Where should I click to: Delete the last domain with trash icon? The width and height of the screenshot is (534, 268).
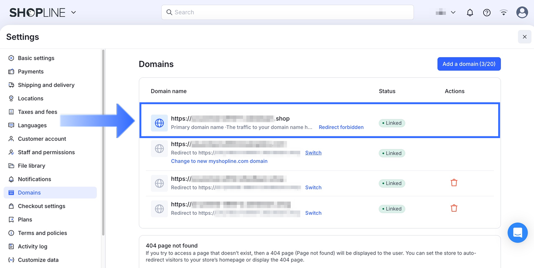click(x=454, y=208)
